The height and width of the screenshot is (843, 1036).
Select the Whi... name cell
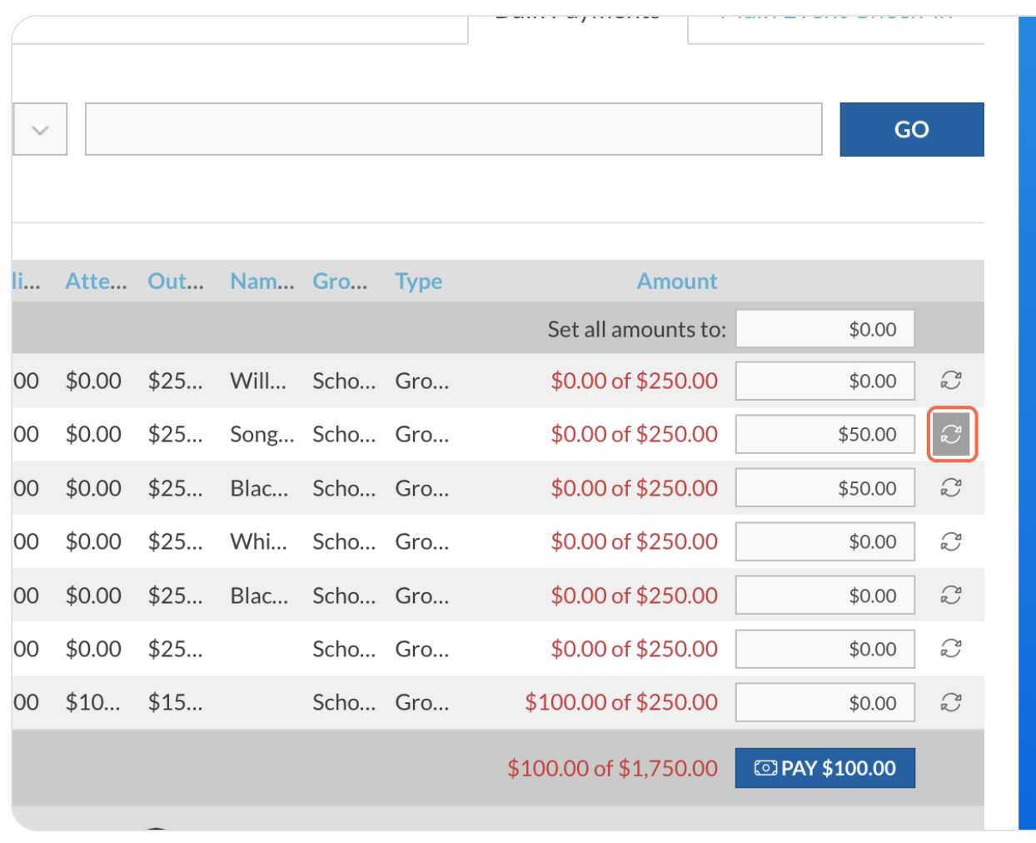click(259, 542)
